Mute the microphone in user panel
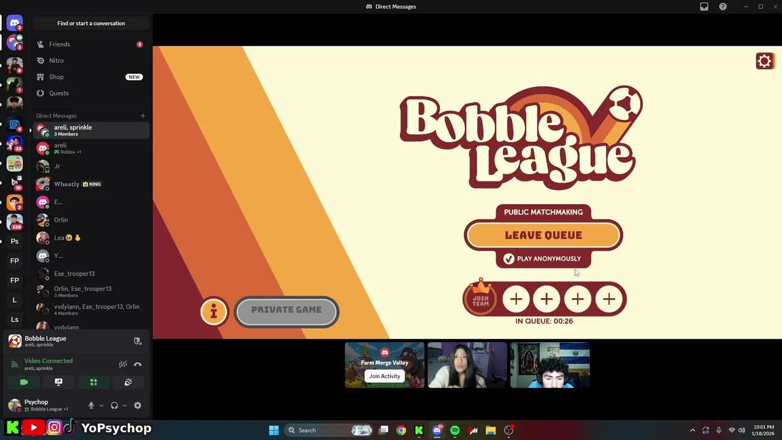Screen dimensions: 782x440 91,405
